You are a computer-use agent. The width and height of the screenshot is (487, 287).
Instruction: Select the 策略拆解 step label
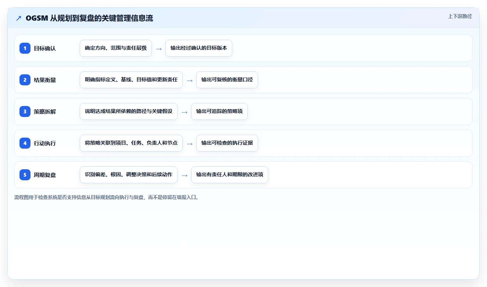pyautogui.click(x=45, y=111)
